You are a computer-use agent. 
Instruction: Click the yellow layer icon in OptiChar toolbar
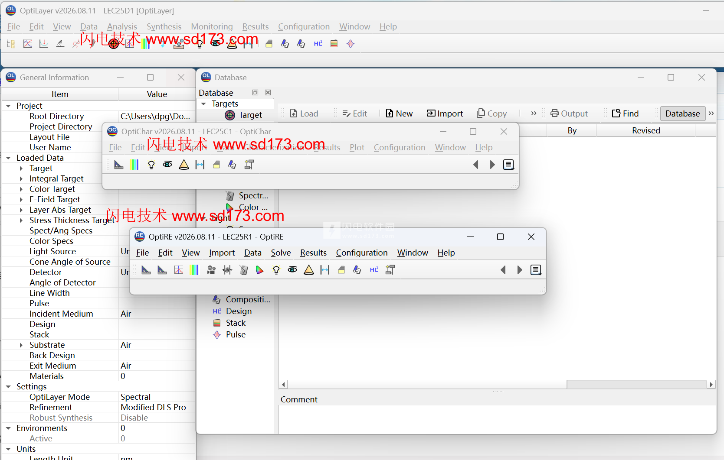[x=216, y=165]
